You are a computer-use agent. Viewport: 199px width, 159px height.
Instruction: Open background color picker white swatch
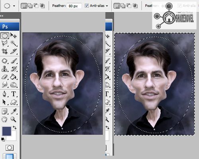[13, 138]
